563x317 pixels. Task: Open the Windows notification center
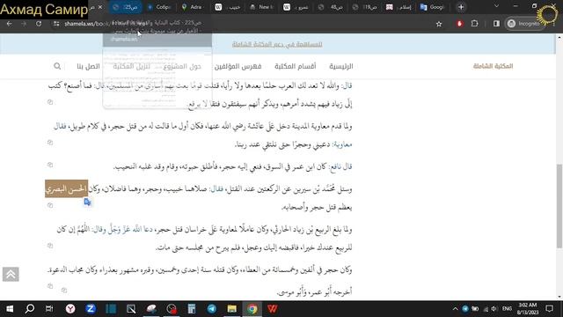[549, 309]
